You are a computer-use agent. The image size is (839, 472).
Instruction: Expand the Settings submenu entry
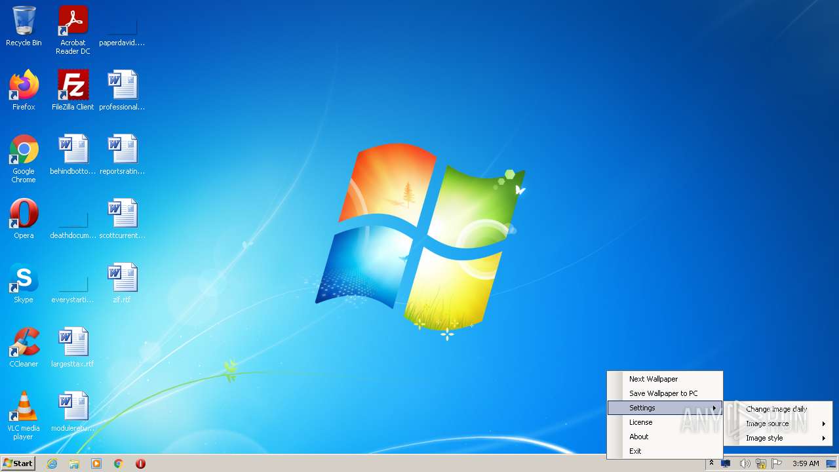(x=665, y=408)
